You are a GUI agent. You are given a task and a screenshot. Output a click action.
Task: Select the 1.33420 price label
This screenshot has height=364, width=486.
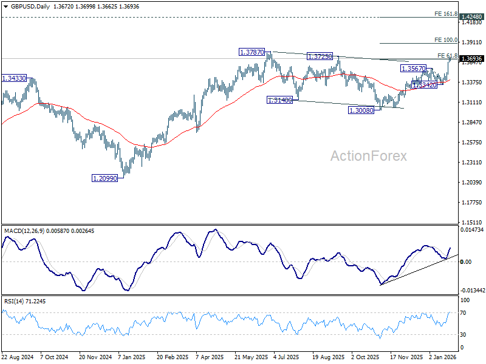(x=424, y=85)
